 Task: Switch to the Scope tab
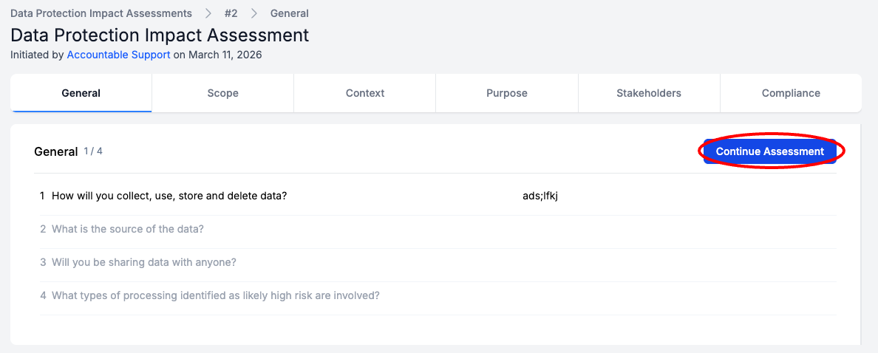pyautogui.click(x=222, y=93)
